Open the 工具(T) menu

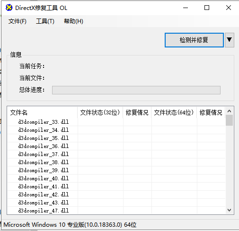pyautogui.click(x=45, y=21)
